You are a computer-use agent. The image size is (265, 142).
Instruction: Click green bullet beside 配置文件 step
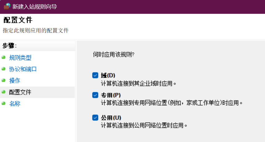(x=4, y=92)
